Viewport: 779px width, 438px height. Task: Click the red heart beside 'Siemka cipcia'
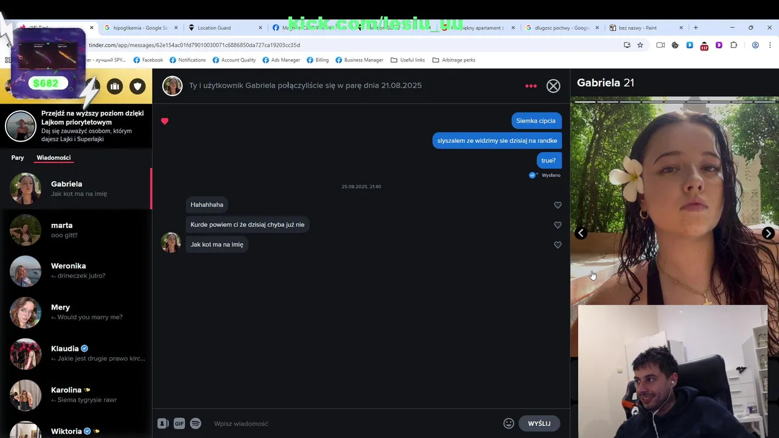(164, 121)
